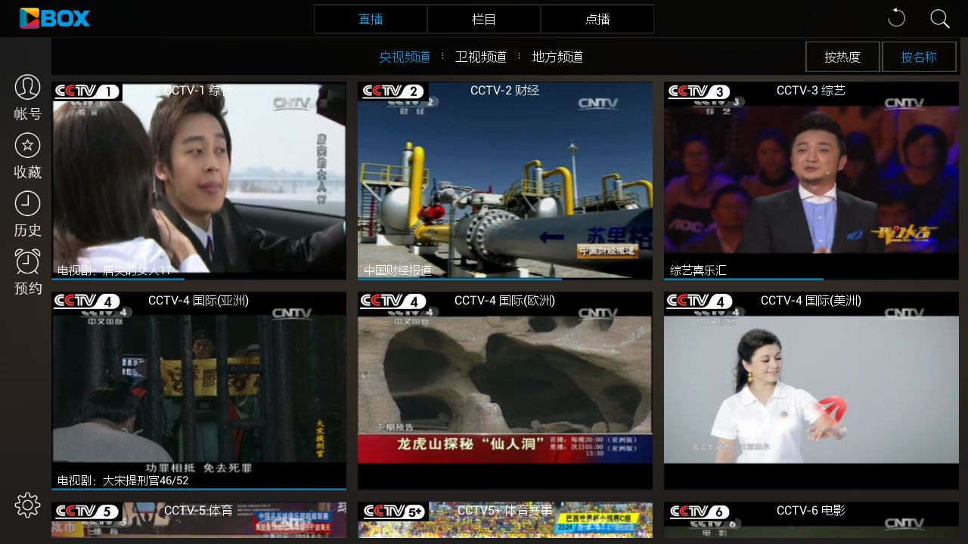Viewport: 968px width, 544px height.
Task: Open the CCTV-2 财经 channel
Action: click(504, 180)
